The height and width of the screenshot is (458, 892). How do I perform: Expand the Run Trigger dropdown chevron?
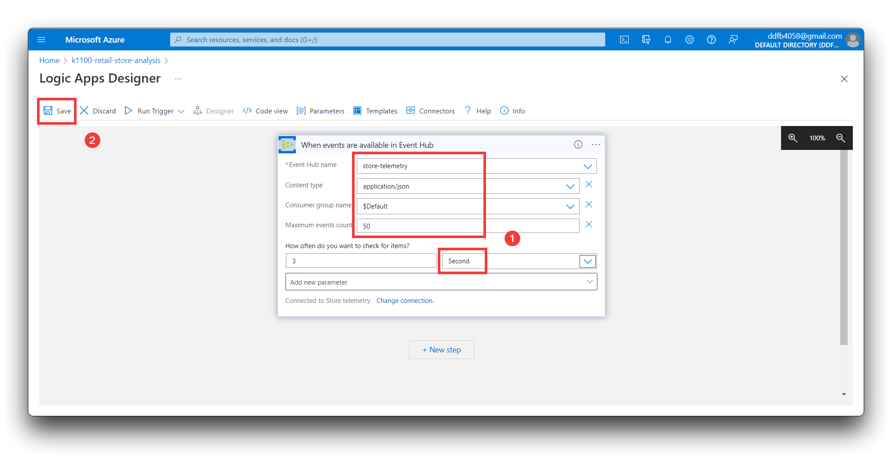coord(181,111)
